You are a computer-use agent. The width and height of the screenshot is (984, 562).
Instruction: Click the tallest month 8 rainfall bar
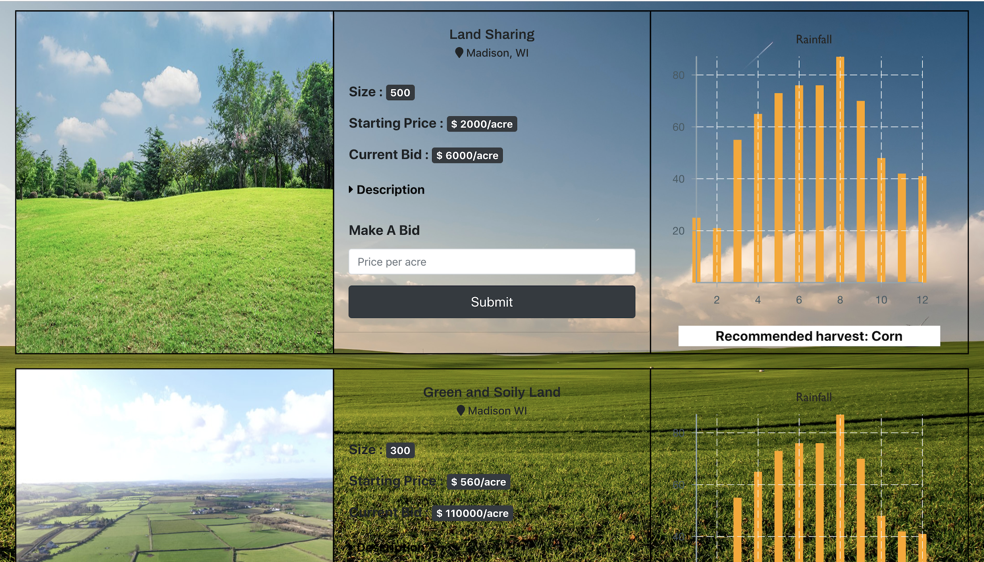840,170
